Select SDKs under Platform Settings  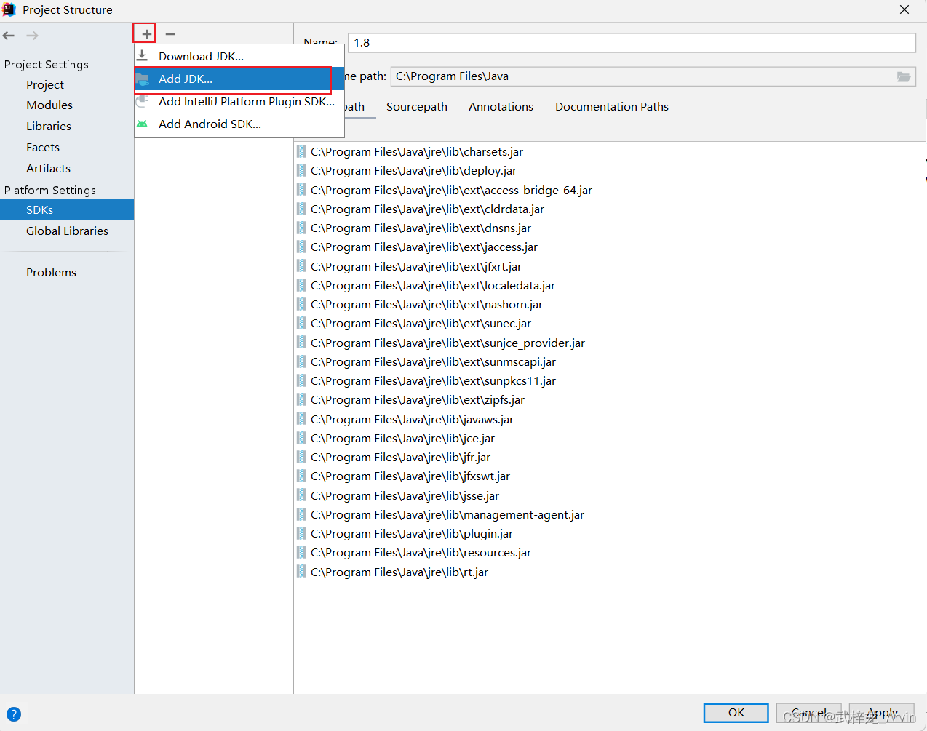click(x=67, y=209)
